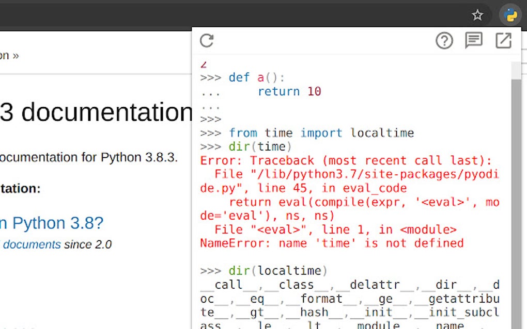Click the Python extension icon in toolbar
Viewport: 527px width, 329px height.
coord(509,15)
